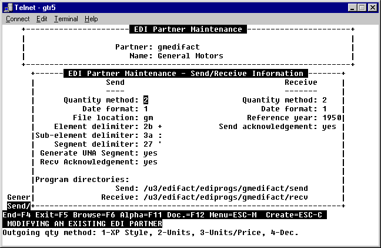
Task: Maximize the Telnet window
Action: (x=362, y=7)
